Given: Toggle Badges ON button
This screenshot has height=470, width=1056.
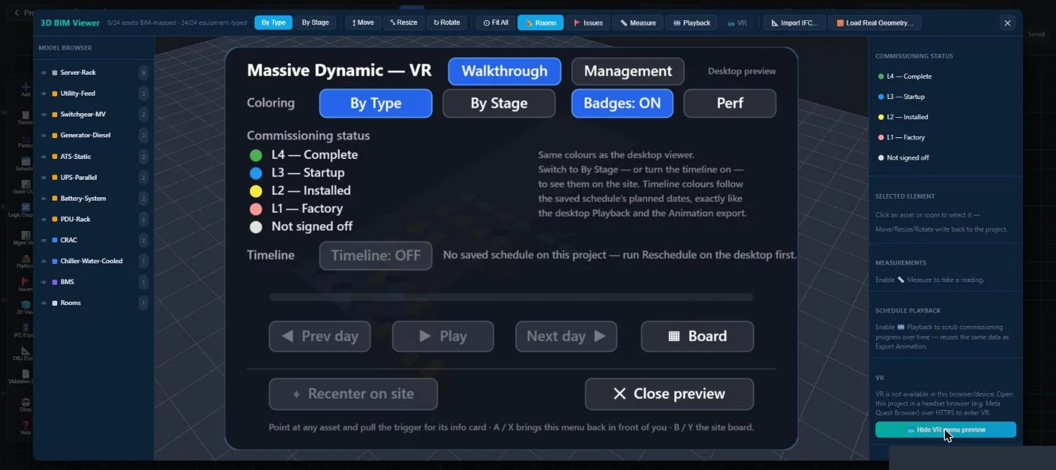Looking at the screenshot, I should 622,104.
